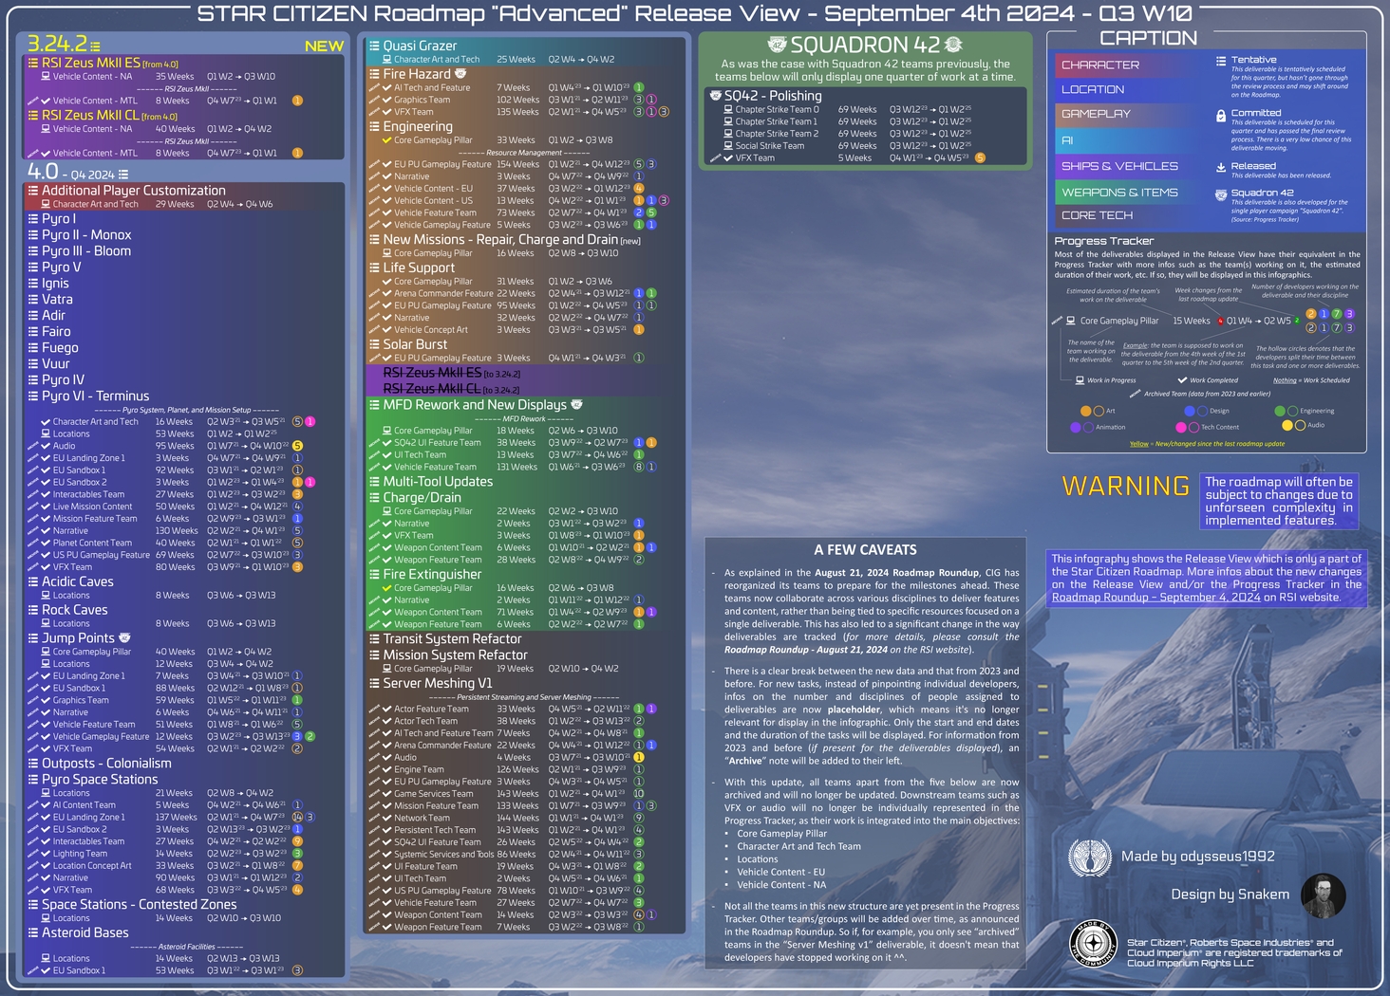Click the Made by the Community stamp logo
The width and height of the screenshot is (1390, 996).
pyautogui.click(x=1094, y=945)
